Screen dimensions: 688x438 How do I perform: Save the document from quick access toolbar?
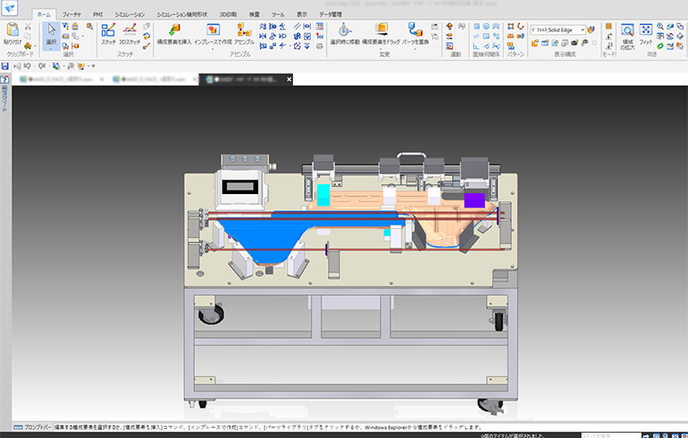point(5,65)
